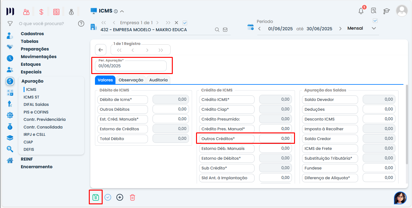412x208 pixels.
Task: Toggle the checkbox next to Empresa navigator
Action: point(185,23)
